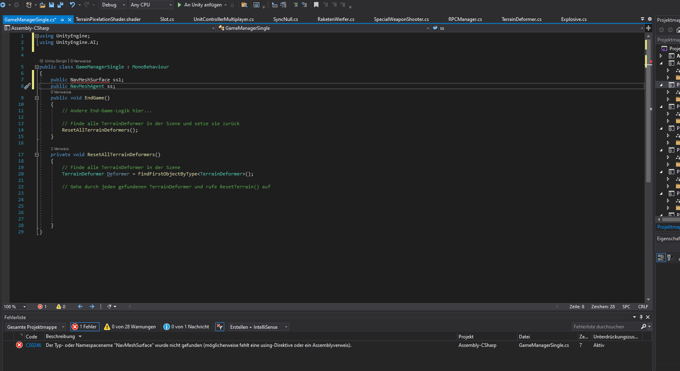The width and height of the screenshot is (680, 371).
Task: Click the bookmark icon in the toolbar
Action: point(316,5)
